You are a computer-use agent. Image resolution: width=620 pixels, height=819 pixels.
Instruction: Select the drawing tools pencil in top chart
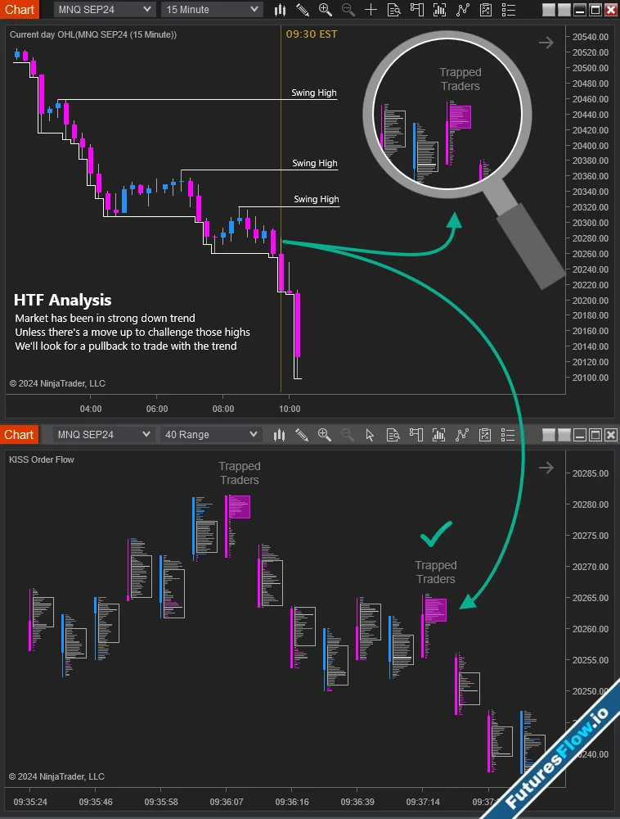(x=303, y=10)
